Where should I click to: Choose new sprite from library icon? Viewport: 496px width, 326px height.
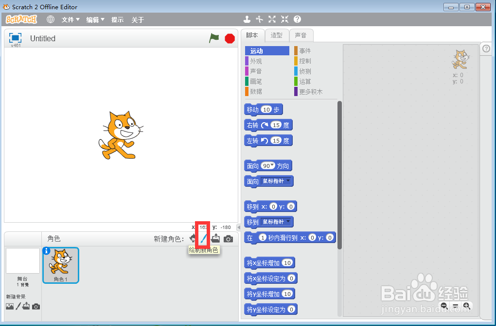192,239
